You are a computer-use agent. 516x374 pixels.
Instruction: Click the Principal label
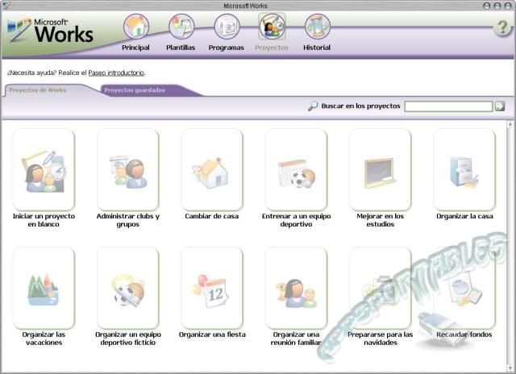pos(135,48)
